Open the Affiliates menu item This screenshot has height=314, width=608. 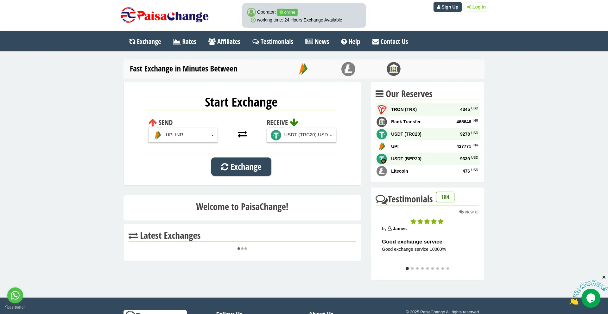tap(224, 42)
